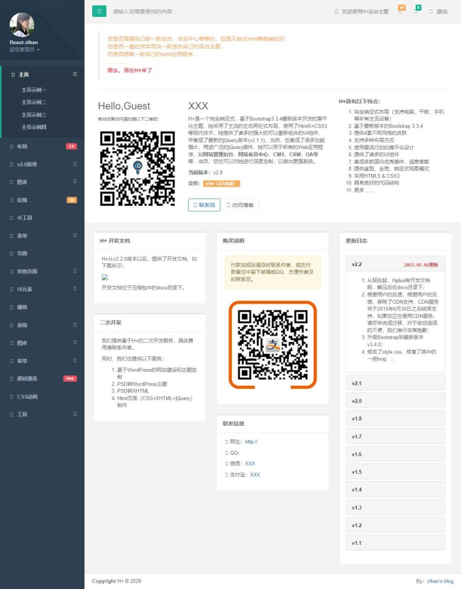461x589 pixels.
Task: Expand the v2.0新增 sidebar submenu
Action: click(x=74, y=164)
